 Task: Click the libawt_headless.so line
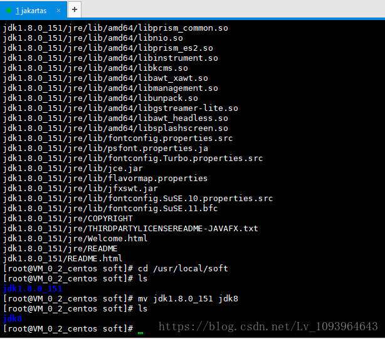[115, 118]
